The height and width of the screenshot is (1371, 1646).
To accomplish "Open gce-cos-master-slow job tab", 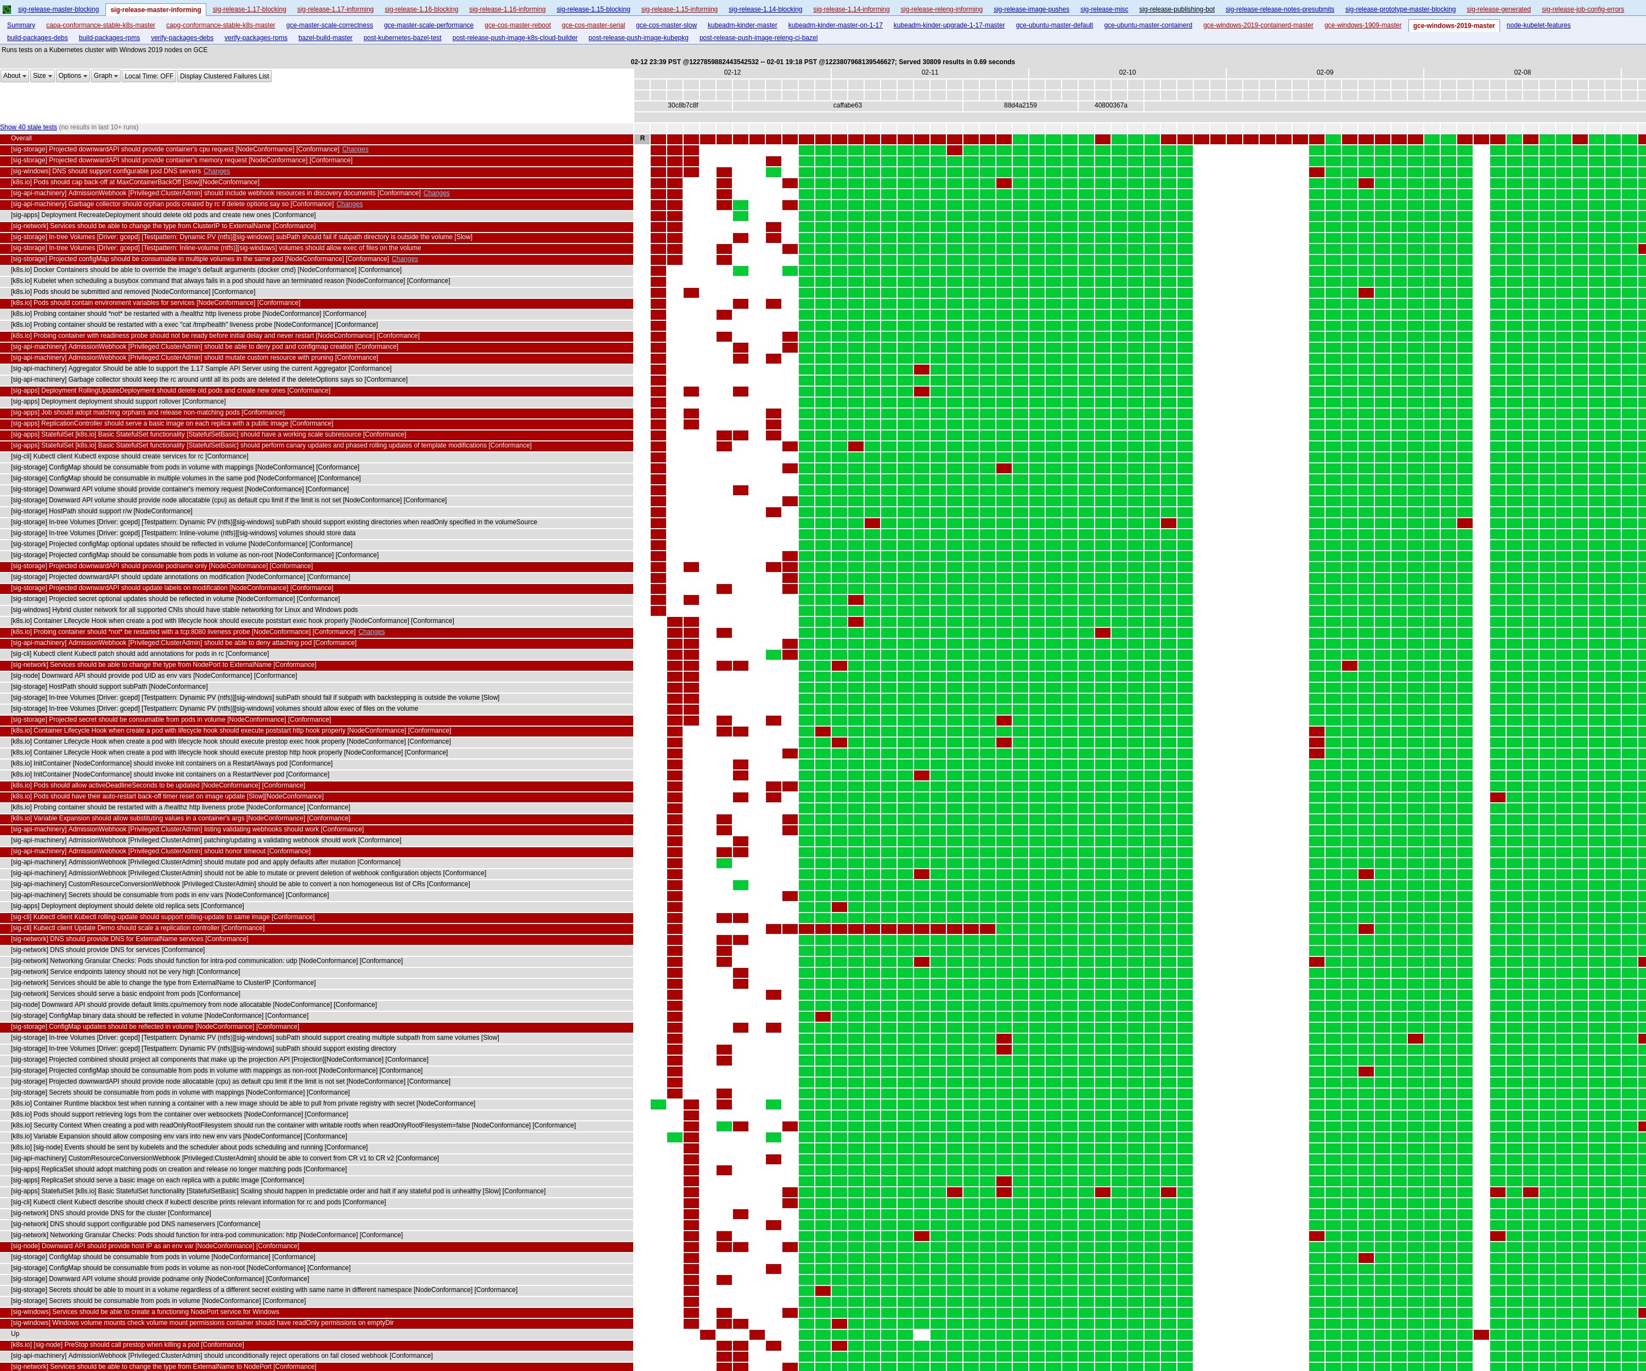I will coord(666,25).
